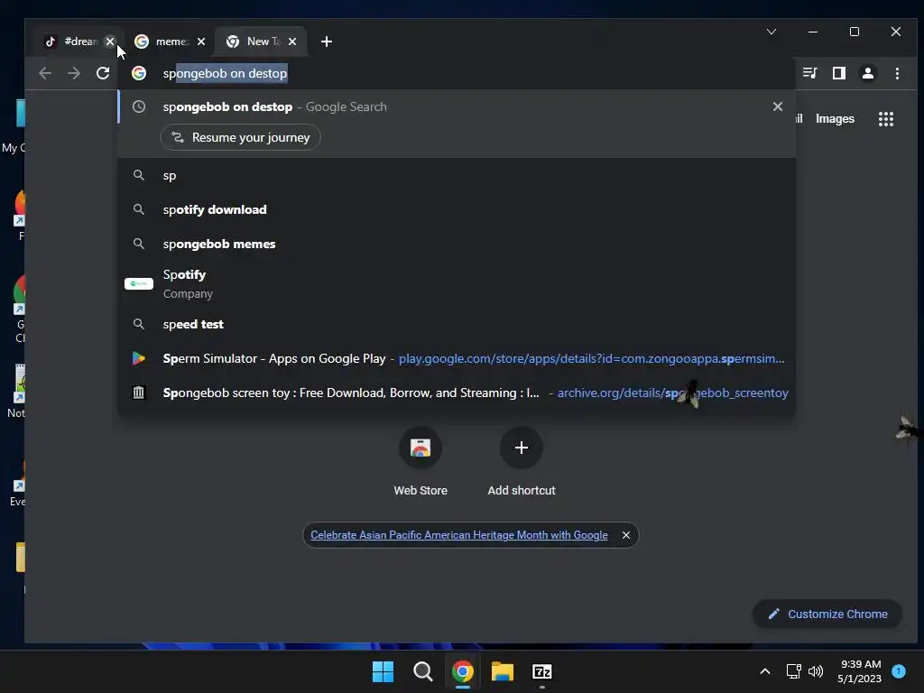Click Chrome icon in taskbar

pyautogui.click(x=463, y=671)
